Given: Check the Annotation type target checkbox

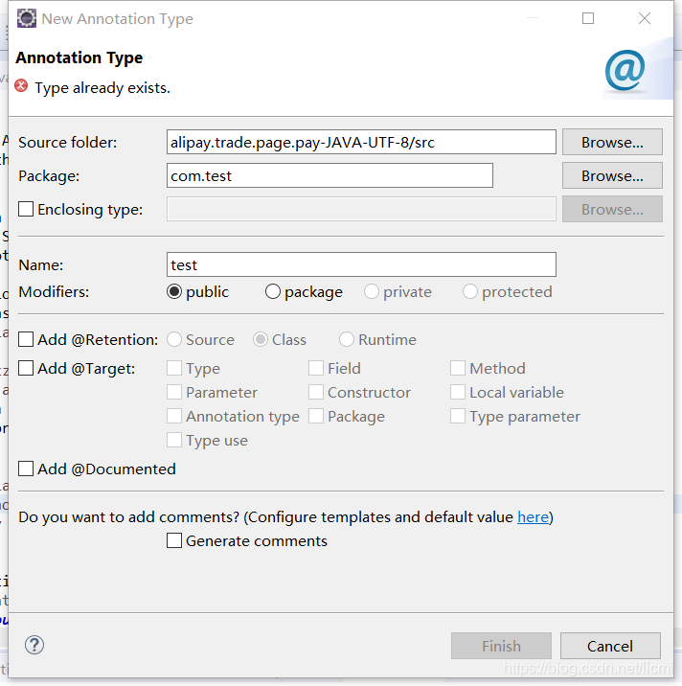Looking at the screenshot, I should 174,416.
